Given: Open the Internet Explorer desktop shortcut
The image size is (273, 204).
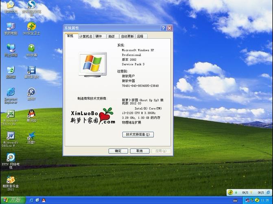Looking at the screenshot, I should pyautogui.click(x=11, y=92).
